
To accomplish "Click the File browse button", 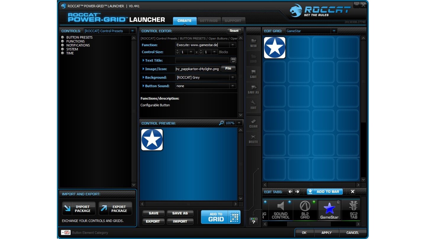I will tap(228, 68).
